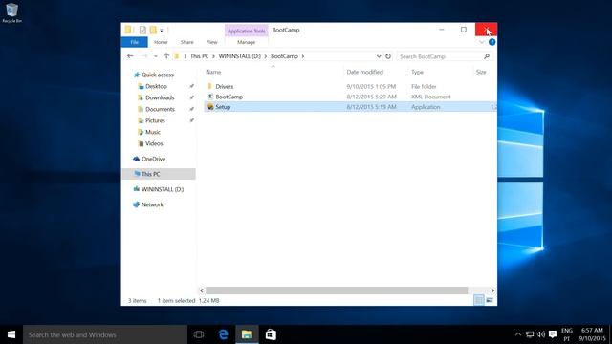Image resolution: width=612 pixels, height=344 pixels.
Task: Switch to the Home ribbon tab
Action: tap(161, 42)
